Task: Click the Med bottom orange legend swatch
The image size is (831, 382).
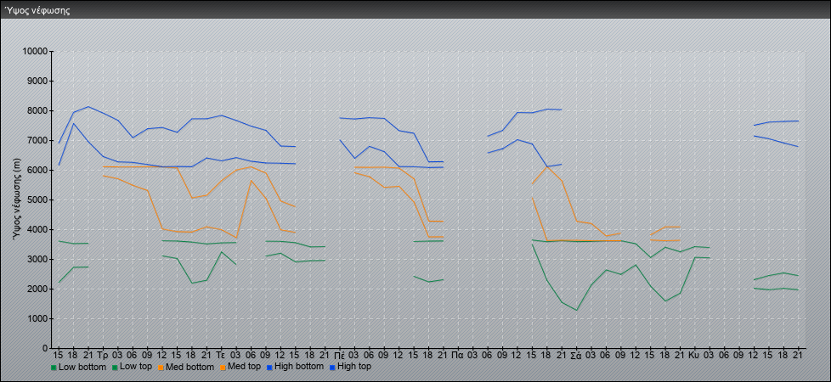Action: coord(161,367)
